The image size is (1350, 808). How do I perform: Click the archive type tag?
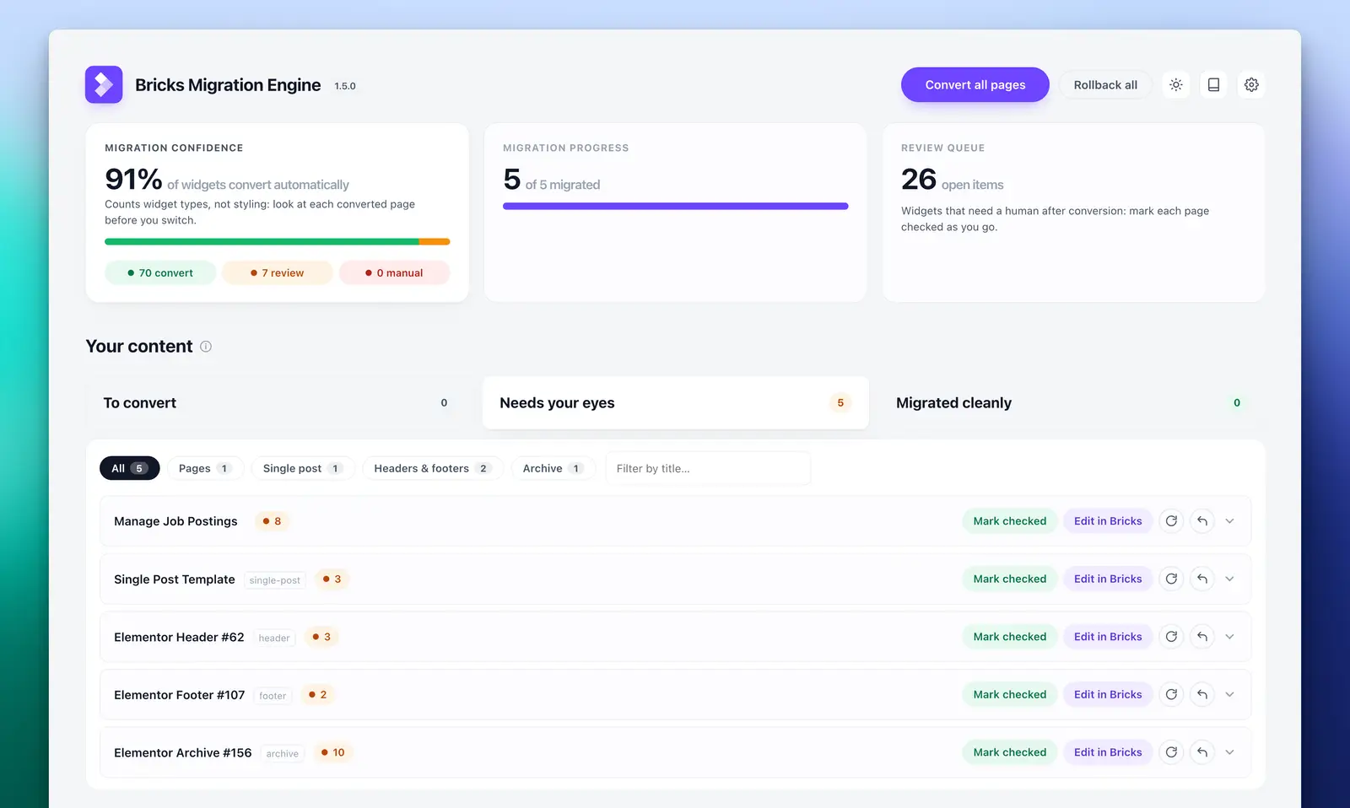(283, 753)
